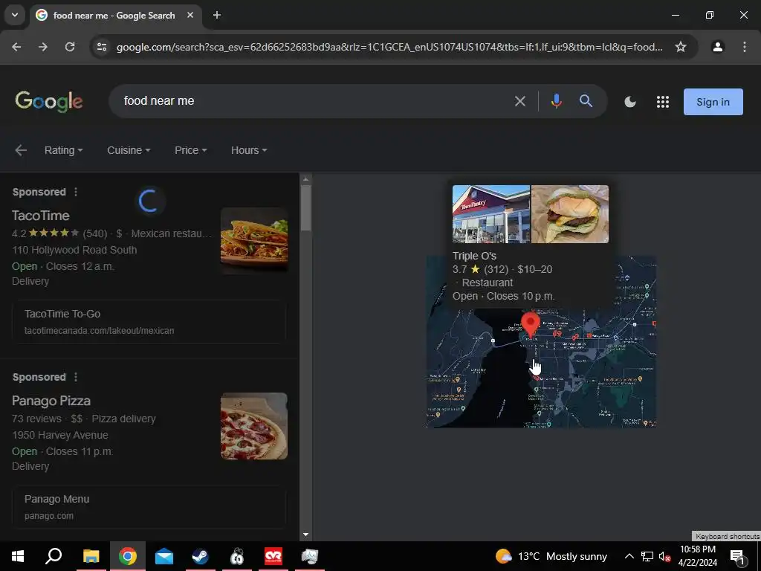Screen dimensions: 761x571
Task: Reload the current page
Action: (x=70, y=47)
